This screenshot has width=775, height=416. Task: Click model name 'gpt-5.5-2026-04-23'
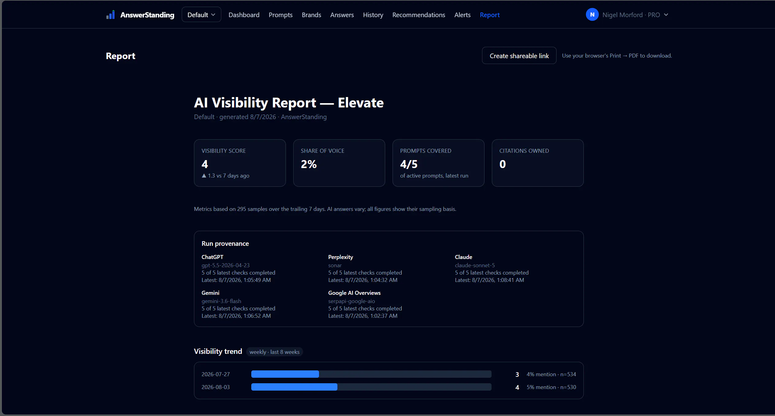coord(226,265)
